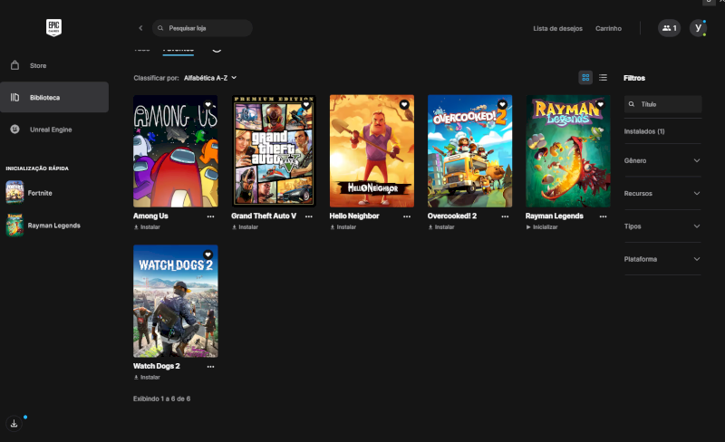The width and height of the screenshot is (725, 442).
Task: Expand the Plataforma filter section
Action: (x=662, y=259)
